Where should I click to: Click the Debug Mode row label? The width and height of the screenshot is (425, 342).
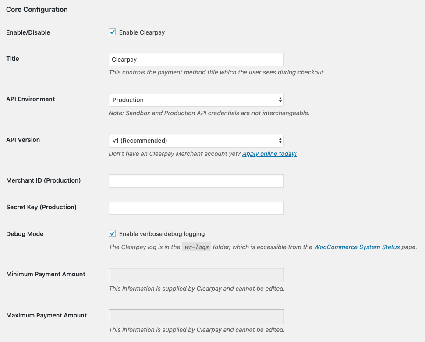25,234
